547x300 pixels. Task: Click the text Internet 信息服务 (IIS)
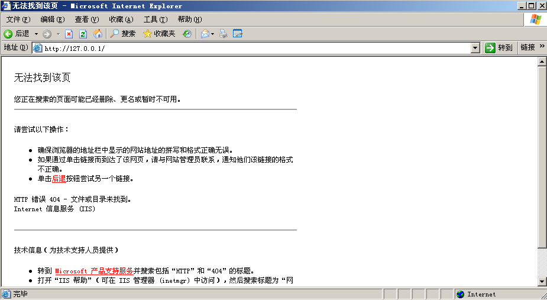coord(54,209)
